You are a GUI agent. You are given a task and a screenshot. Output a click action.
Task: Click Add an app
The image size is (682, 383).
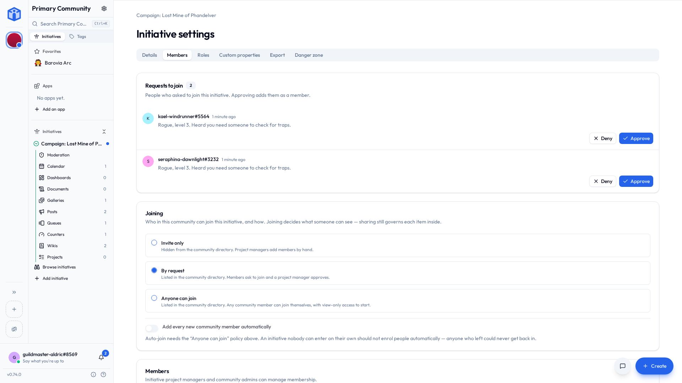50,109
